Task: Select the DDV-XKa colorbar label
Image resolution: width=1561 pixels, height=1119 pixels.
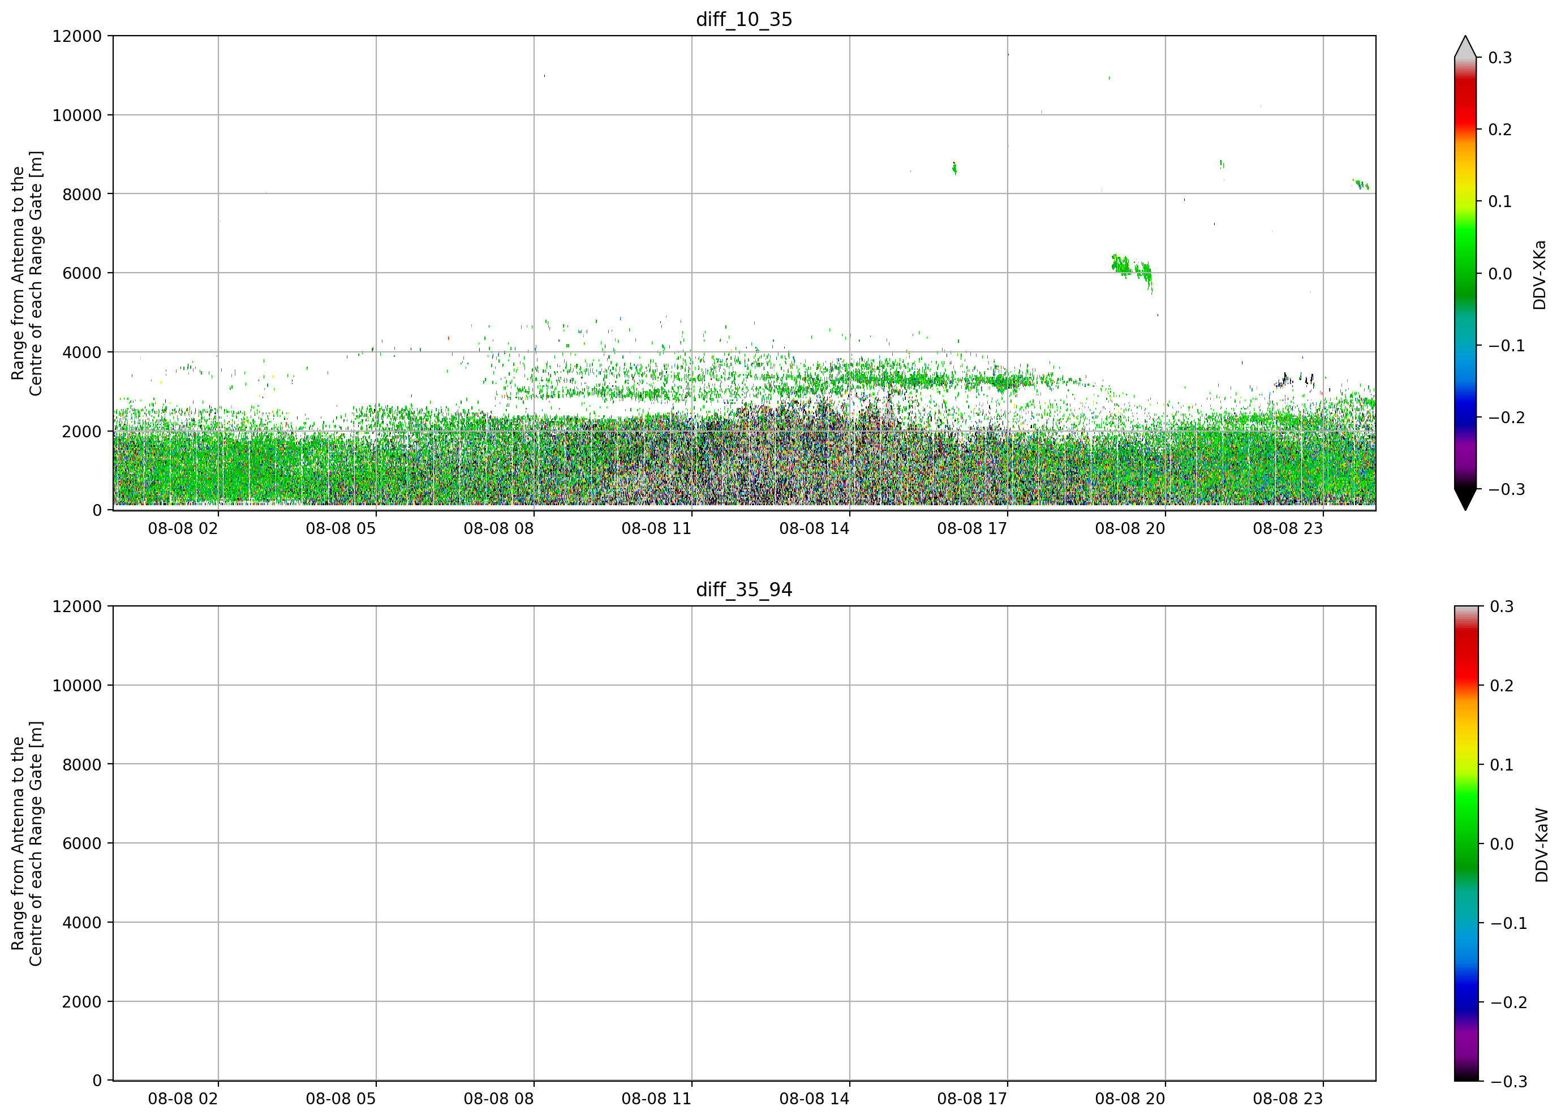Action: pyautogui.click(x=1540, y=274)
